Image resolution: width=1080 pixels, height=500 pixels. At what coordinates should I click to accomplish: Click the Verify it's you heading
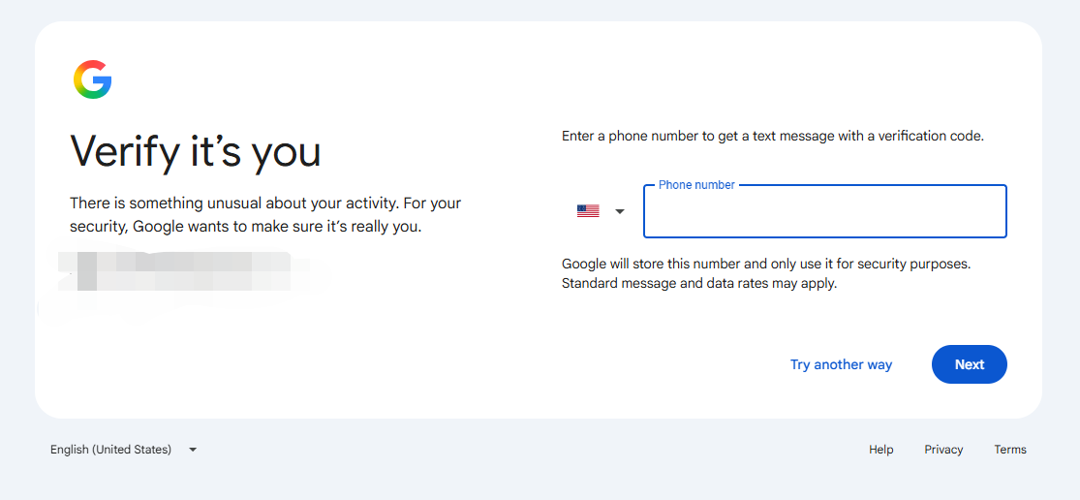(x=196, y=150)
